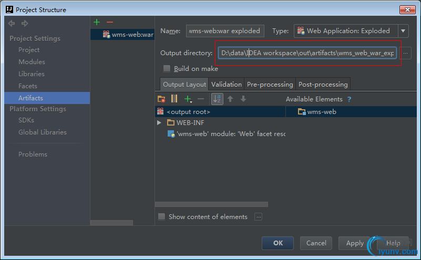The width and height of the screenshot is (421, 260).
Task: Open the artifact Type dropdown
Action: (x=403, y=31)
